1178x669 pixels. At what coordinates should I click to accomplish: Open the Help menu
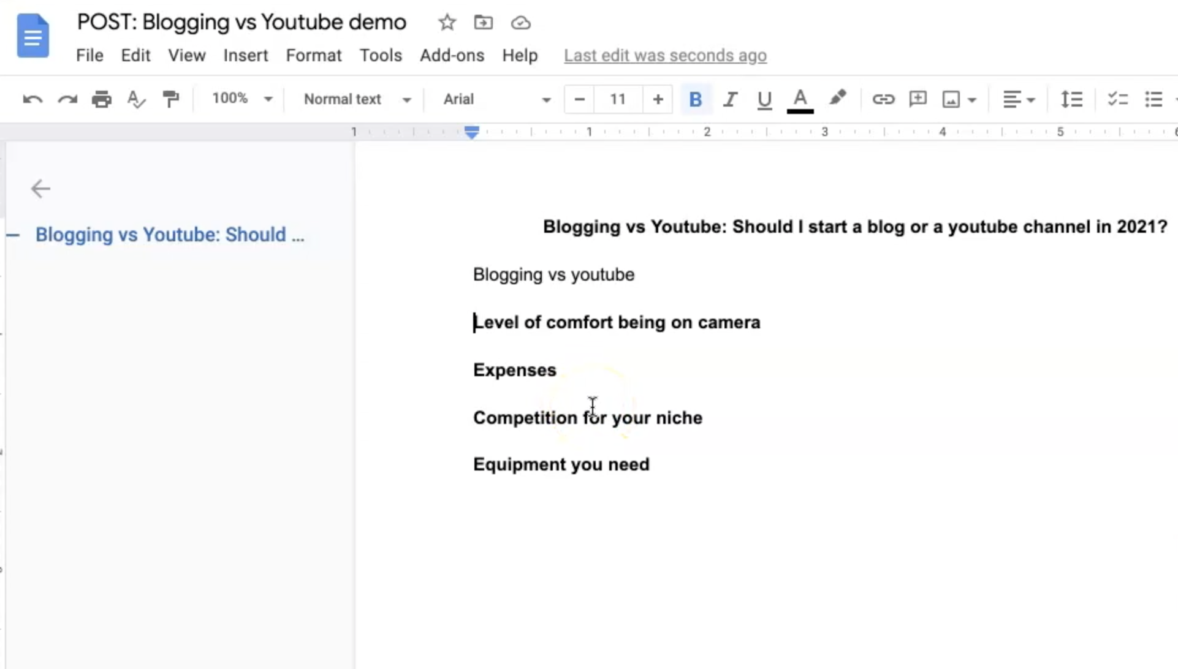coord(520,56)
